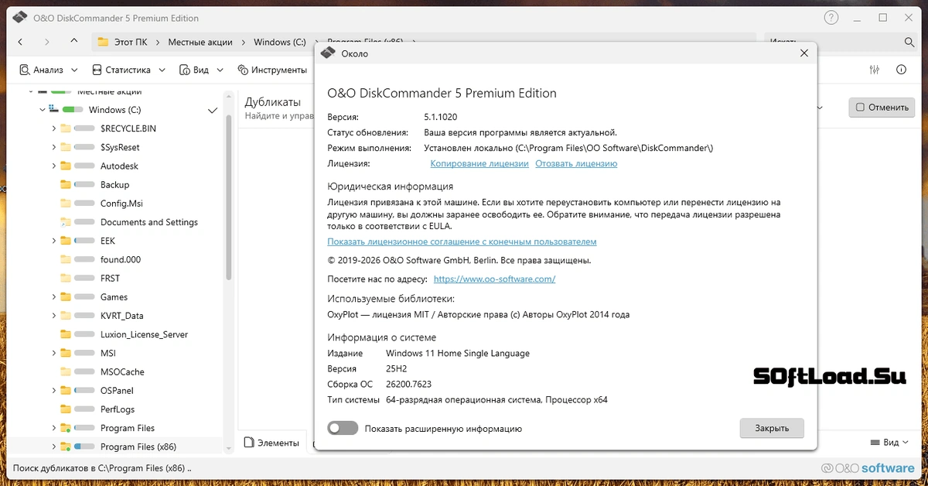Select Местные акции breadcrumb
The image size is (928, 486).
pyautogui.click(x=200, y=42)
